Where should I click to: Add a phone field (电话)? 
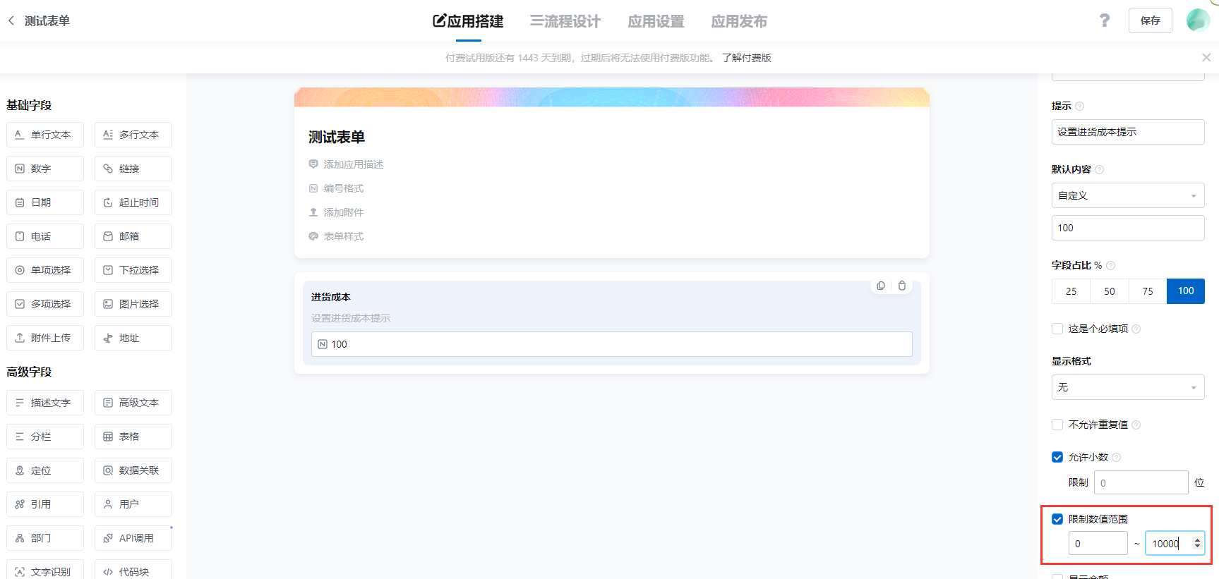coord(45,236)
